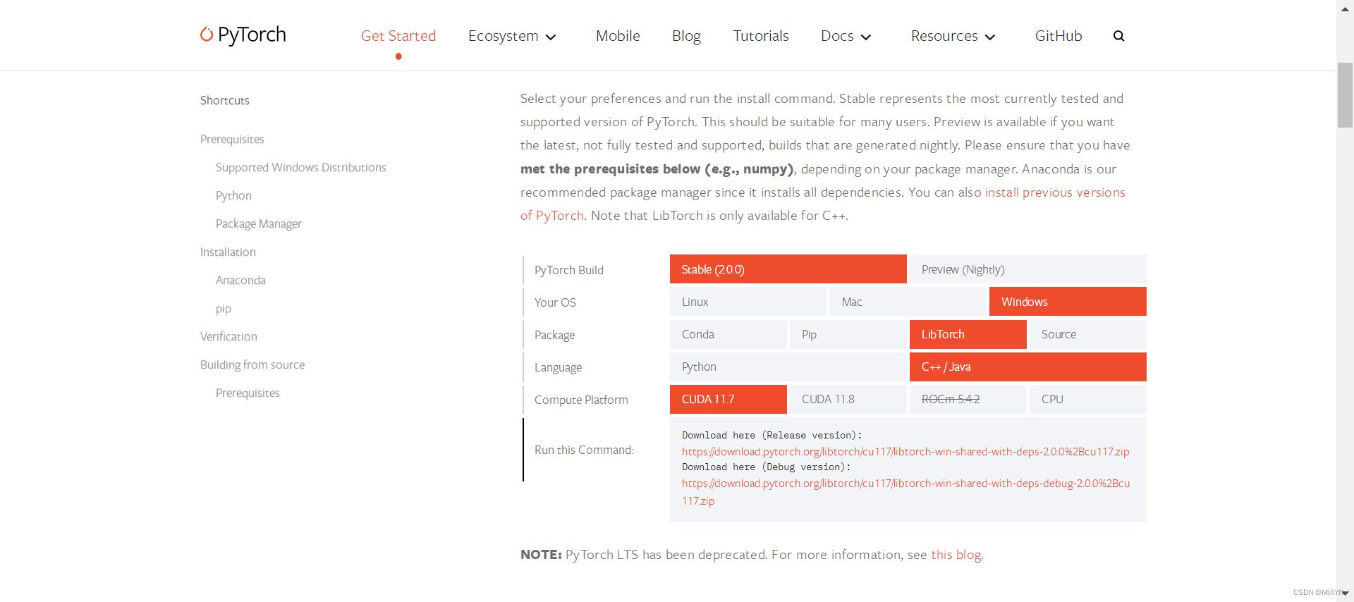Choose Linux as your OS
The image size is (1354, 602).
(x=748, y=302)
